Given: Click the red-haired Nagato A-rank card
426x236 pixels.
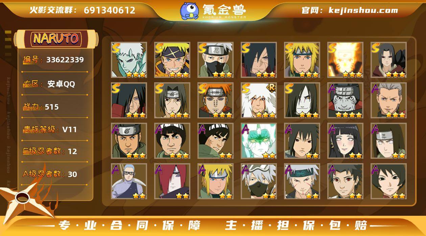Looking at the screenshot, I should [172, 181].
